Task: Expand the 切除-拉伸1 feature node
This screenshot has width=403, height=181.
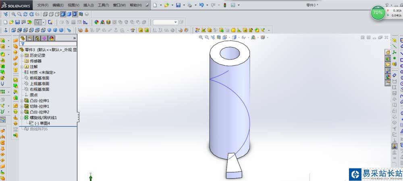Action: pyautogui.click(x=22, y=107)
